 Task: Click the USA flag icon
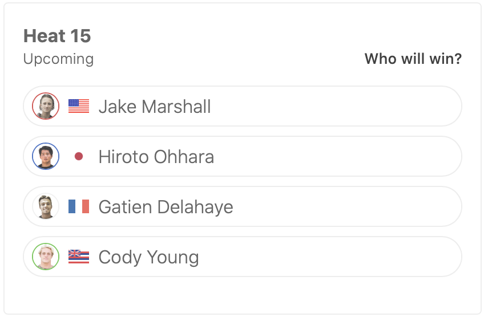point(79,106)
